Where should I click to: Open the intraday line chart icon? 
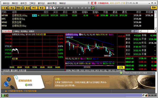[47, 8]
